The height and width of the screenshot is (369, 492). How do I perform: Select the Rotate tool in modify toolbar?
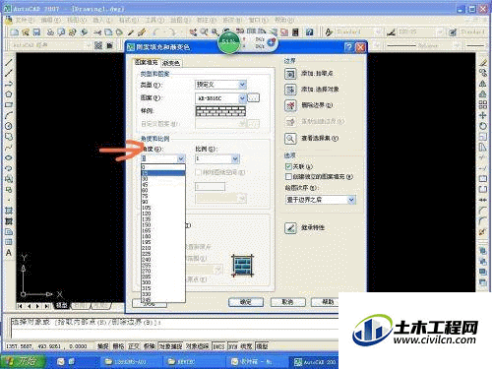tap(482, 126)
